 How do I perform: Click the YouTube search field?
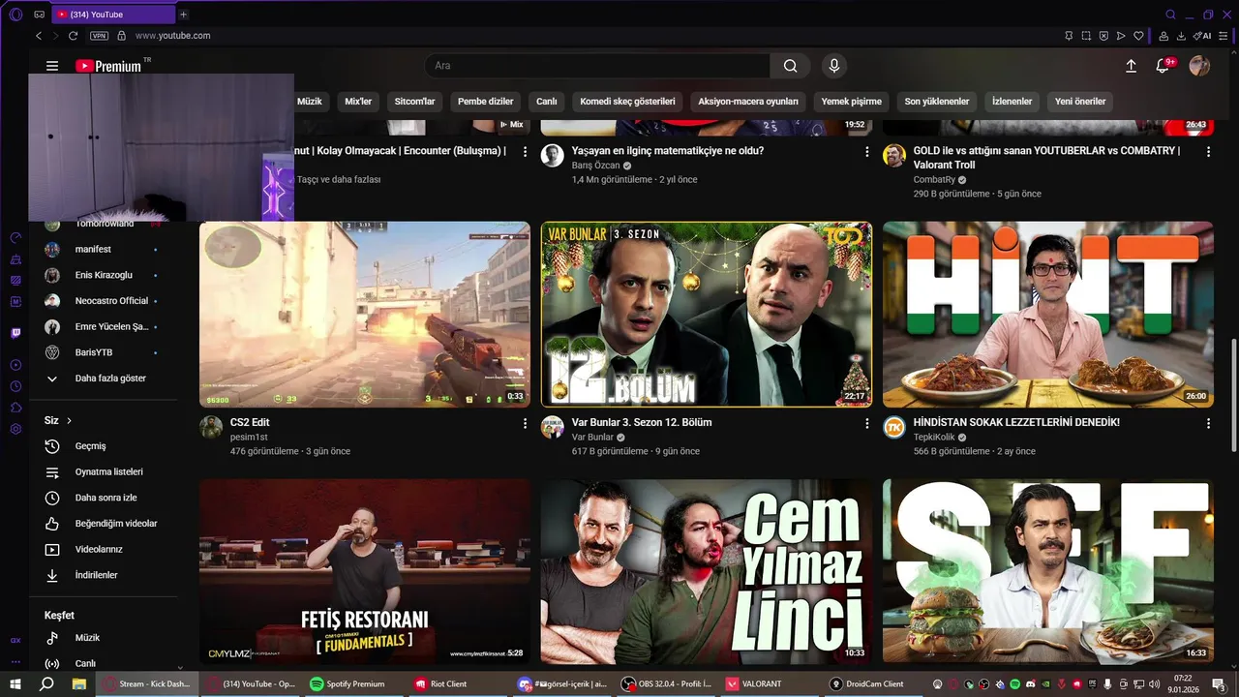[x=597, y=66]
